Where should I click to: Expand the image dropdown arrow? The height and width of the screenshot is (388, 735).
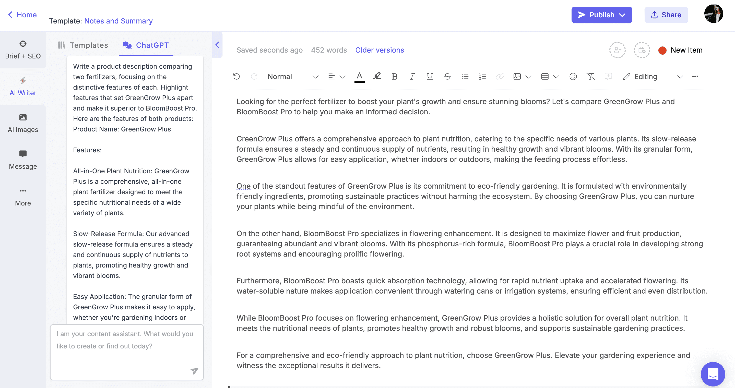pyautogui.click(x=528, y=77)
